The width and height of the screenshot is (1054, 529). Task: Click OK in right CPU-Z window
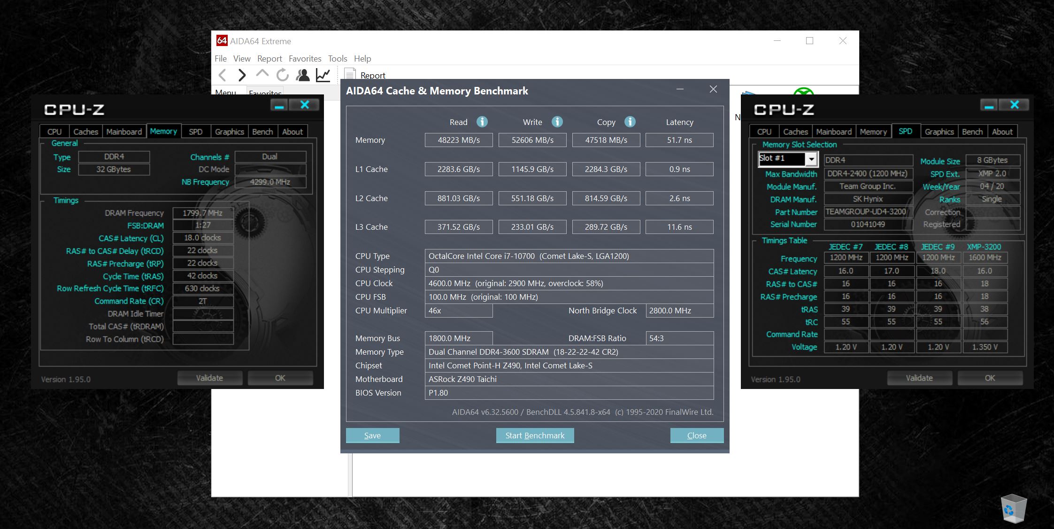(990, 378)
